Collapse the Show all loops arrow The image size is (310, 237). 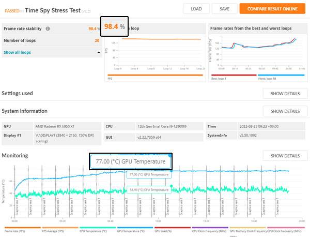click(99, 52)
